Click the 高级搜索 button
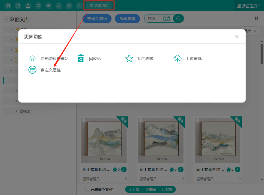 tap(127, 19)
